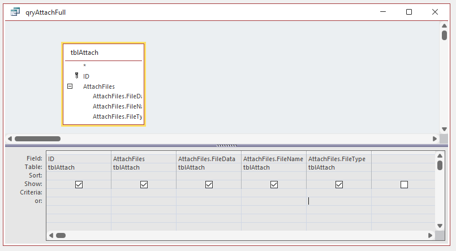Maximize the qryAttachFull window
This screenshot has height=251, width=456.
[409, 12]
